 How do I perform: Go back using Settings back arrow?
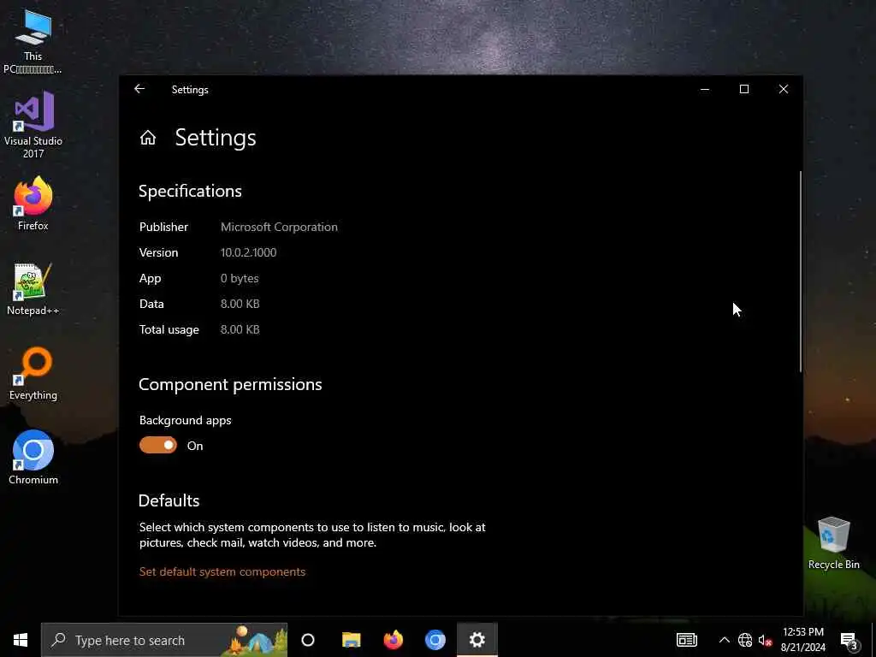[139, 89]
